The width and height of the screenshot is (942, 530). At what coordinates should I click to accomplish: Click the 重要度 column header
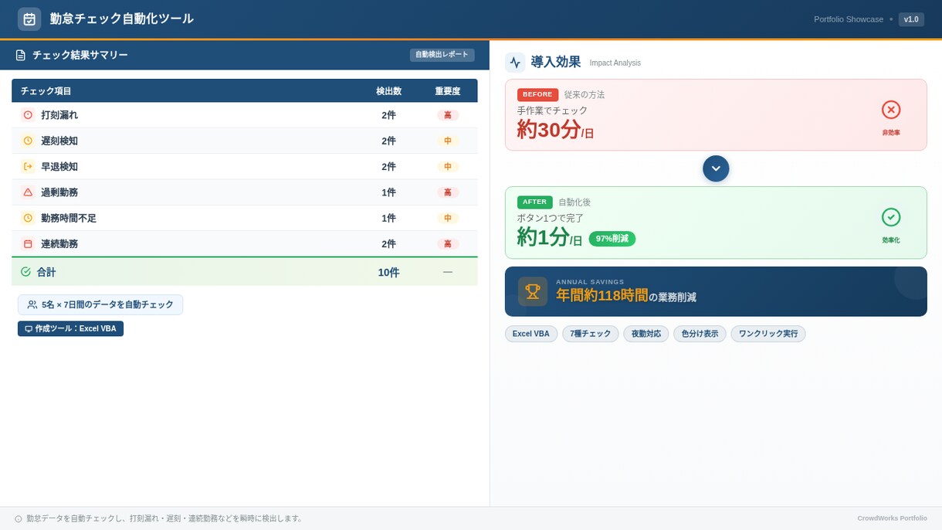448,91
